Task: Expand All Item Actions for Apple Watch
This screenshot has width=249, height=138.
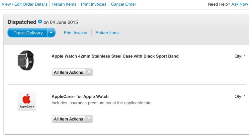Action: click(x=72, y=72)
